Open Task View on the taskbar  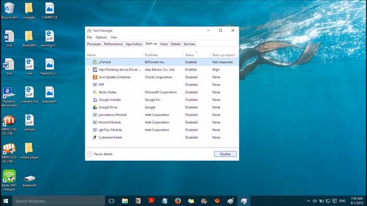tap(111, 201)
